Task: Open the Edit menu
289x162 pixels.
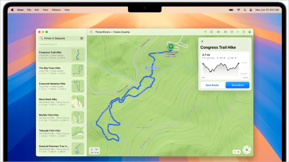Action: point(37,10)
